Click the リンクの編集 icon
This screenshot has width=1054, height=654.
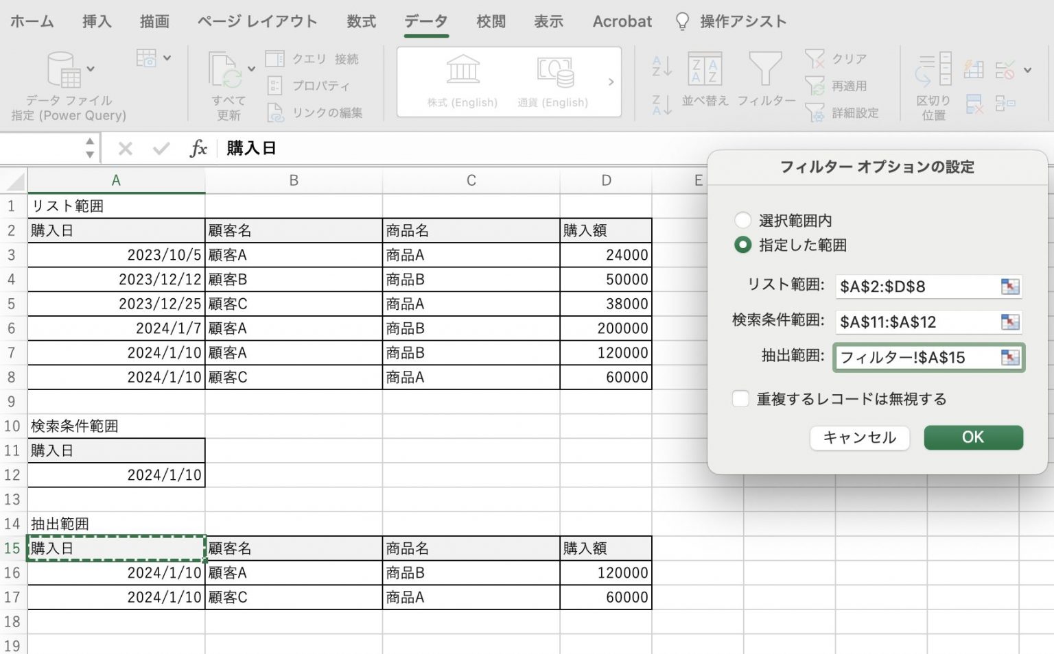[x=274, y=112]
